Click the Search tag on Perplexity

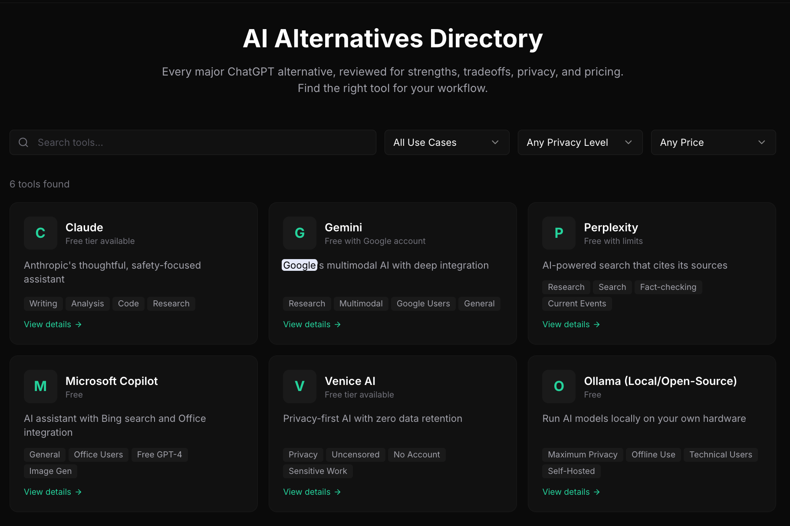pos(612,287)
